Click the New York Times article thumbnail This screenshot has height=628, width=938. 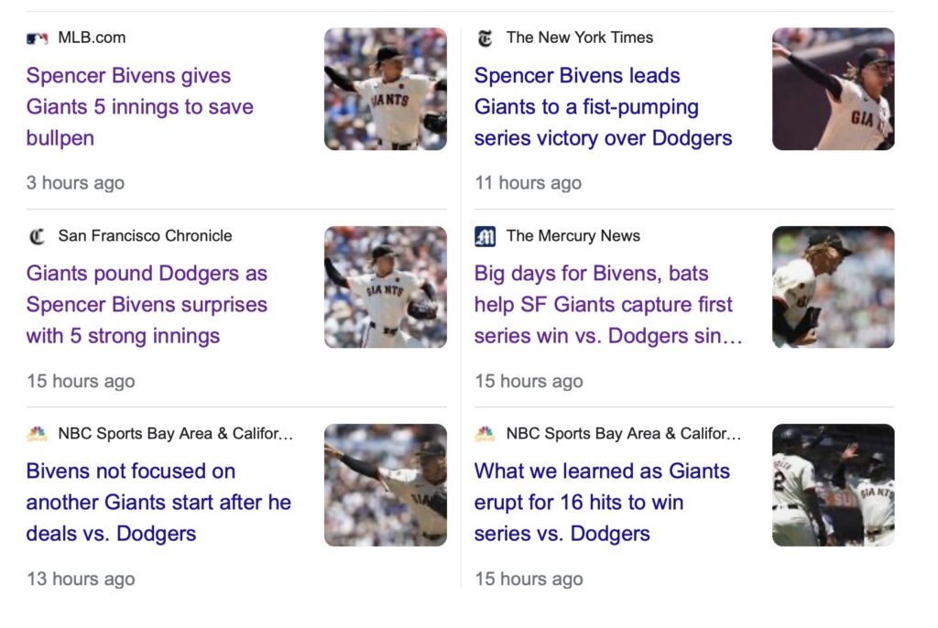(833, 89)
